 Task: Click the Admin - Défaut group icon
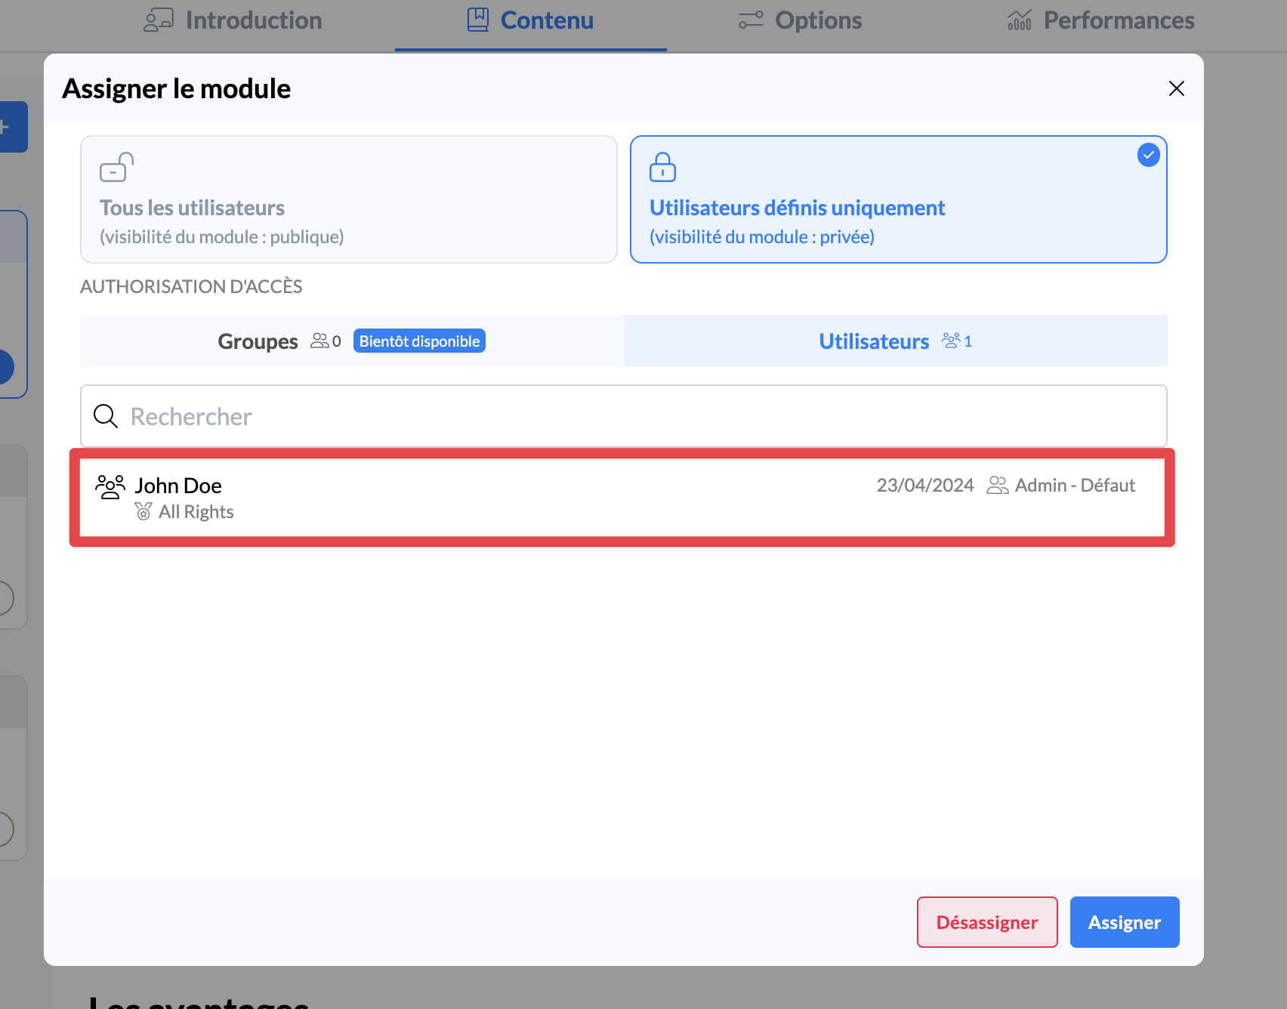[x=997, y=486]
